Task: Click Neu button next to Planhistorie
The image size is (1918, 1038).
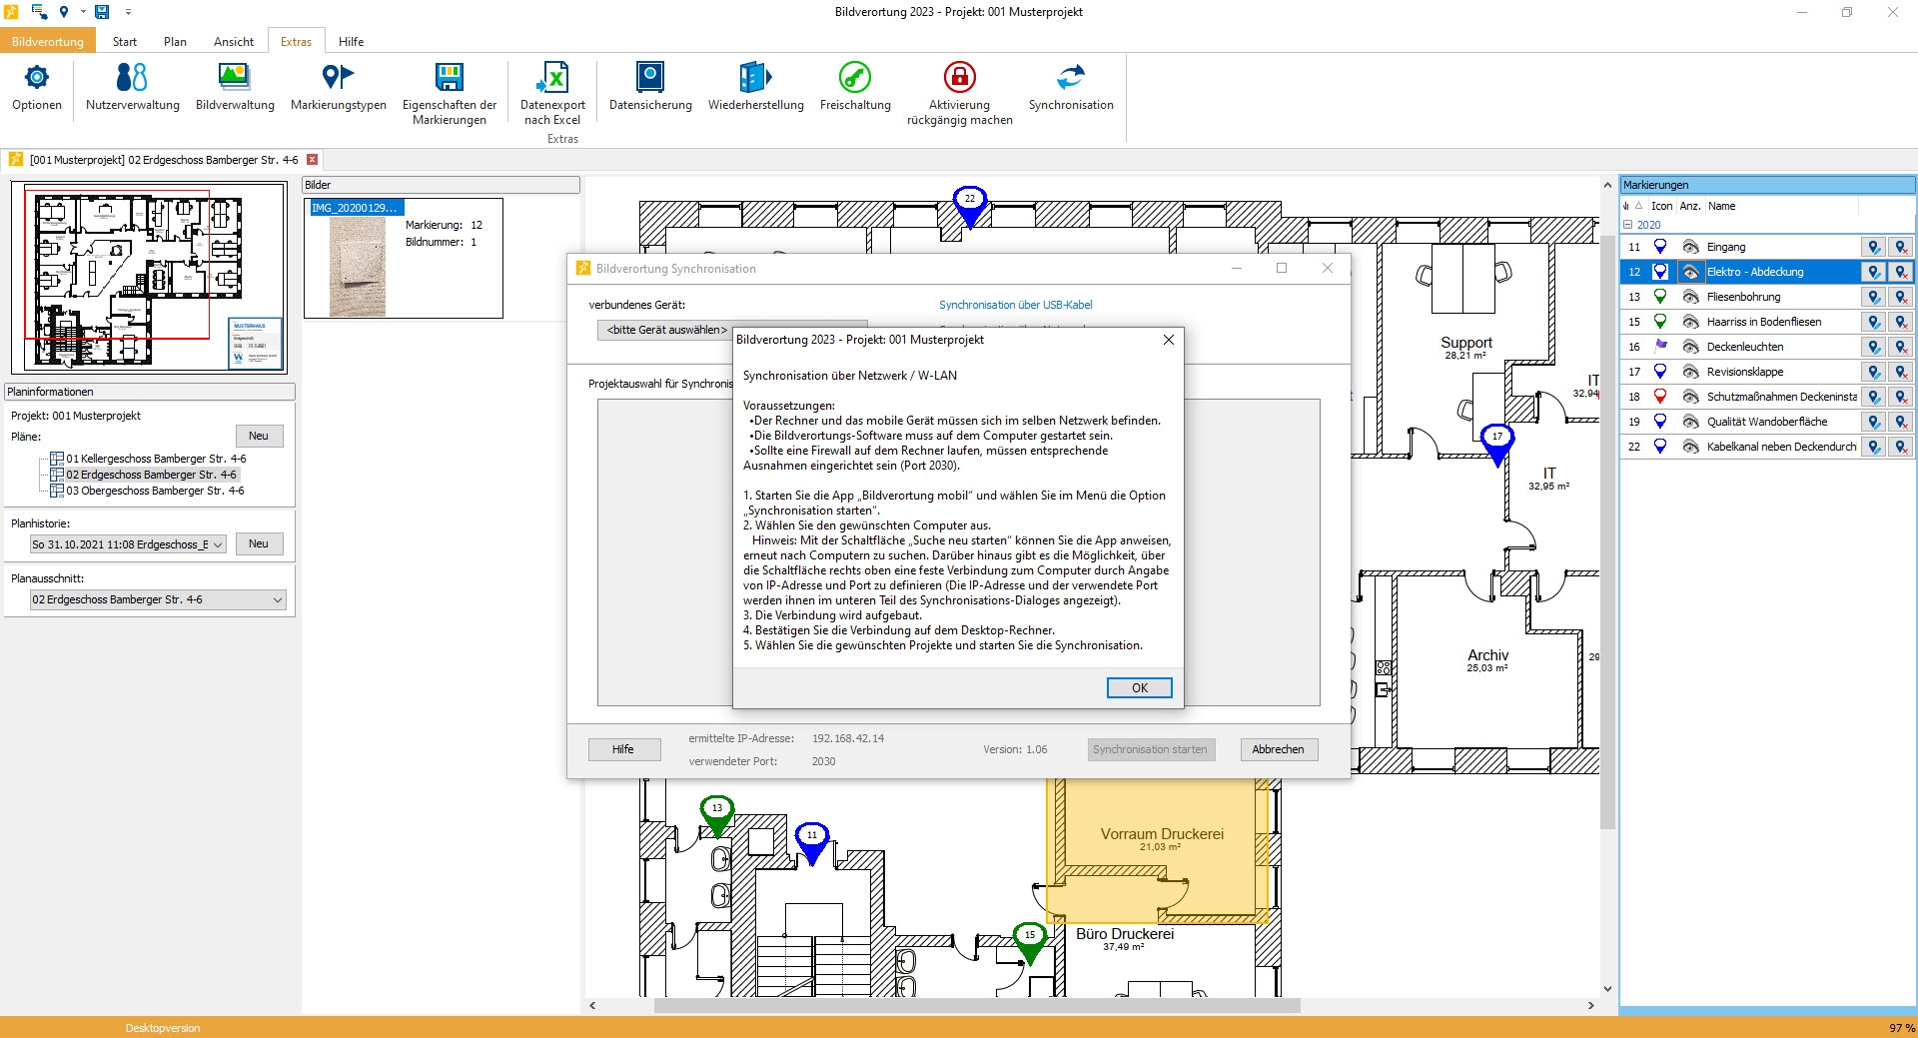Action: click(259, 543)
